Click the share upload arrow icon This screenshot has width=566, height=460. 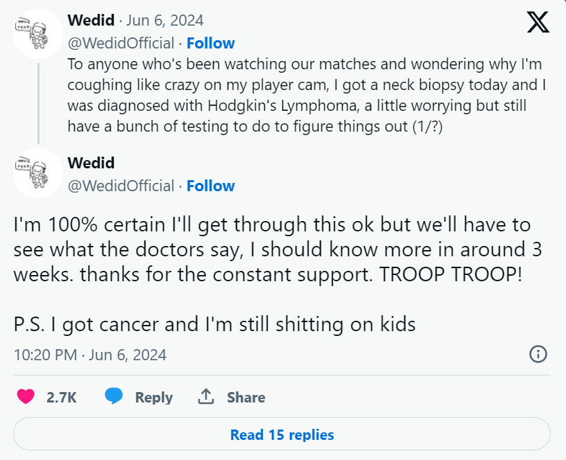coord(205,397)
